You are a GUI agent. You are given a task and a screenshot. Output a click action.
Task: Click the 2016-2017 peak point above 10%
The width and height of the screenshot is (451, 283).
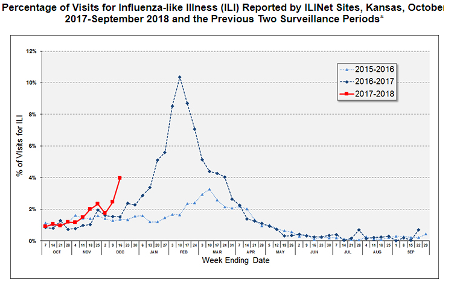[180, 77]
